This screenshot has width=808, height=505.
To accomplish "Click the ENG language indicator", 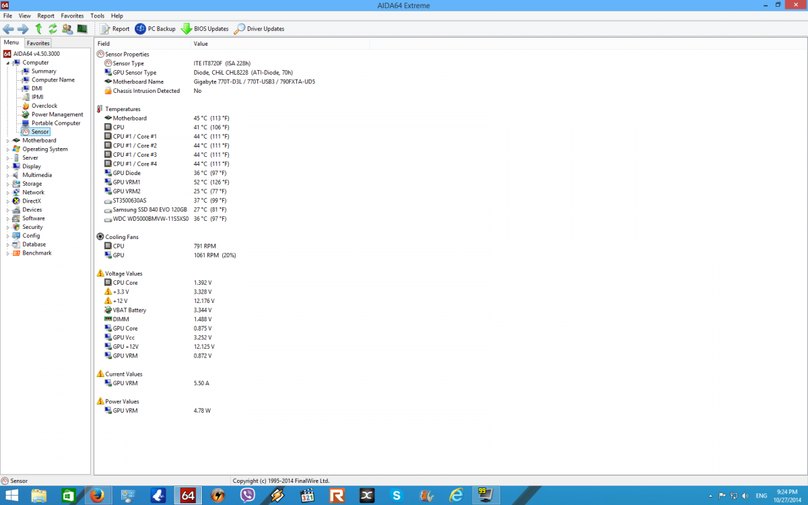I will (762, 496).
